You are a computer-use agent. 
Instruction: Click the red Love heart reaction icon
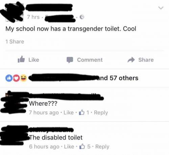[x=17, y=78]
